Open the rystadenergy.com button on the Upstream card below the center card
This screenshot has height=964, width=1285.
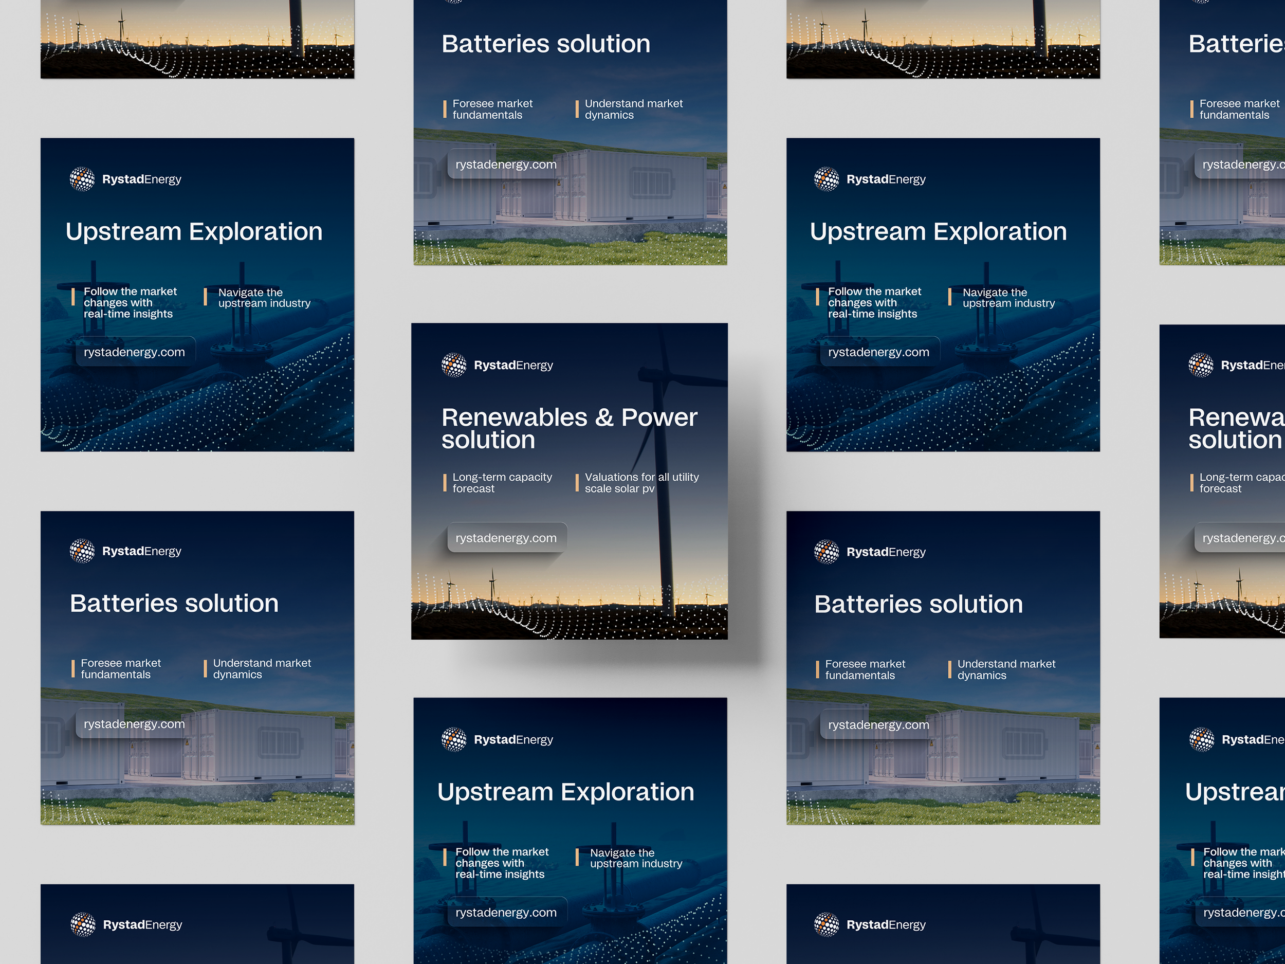coord(507,912)
